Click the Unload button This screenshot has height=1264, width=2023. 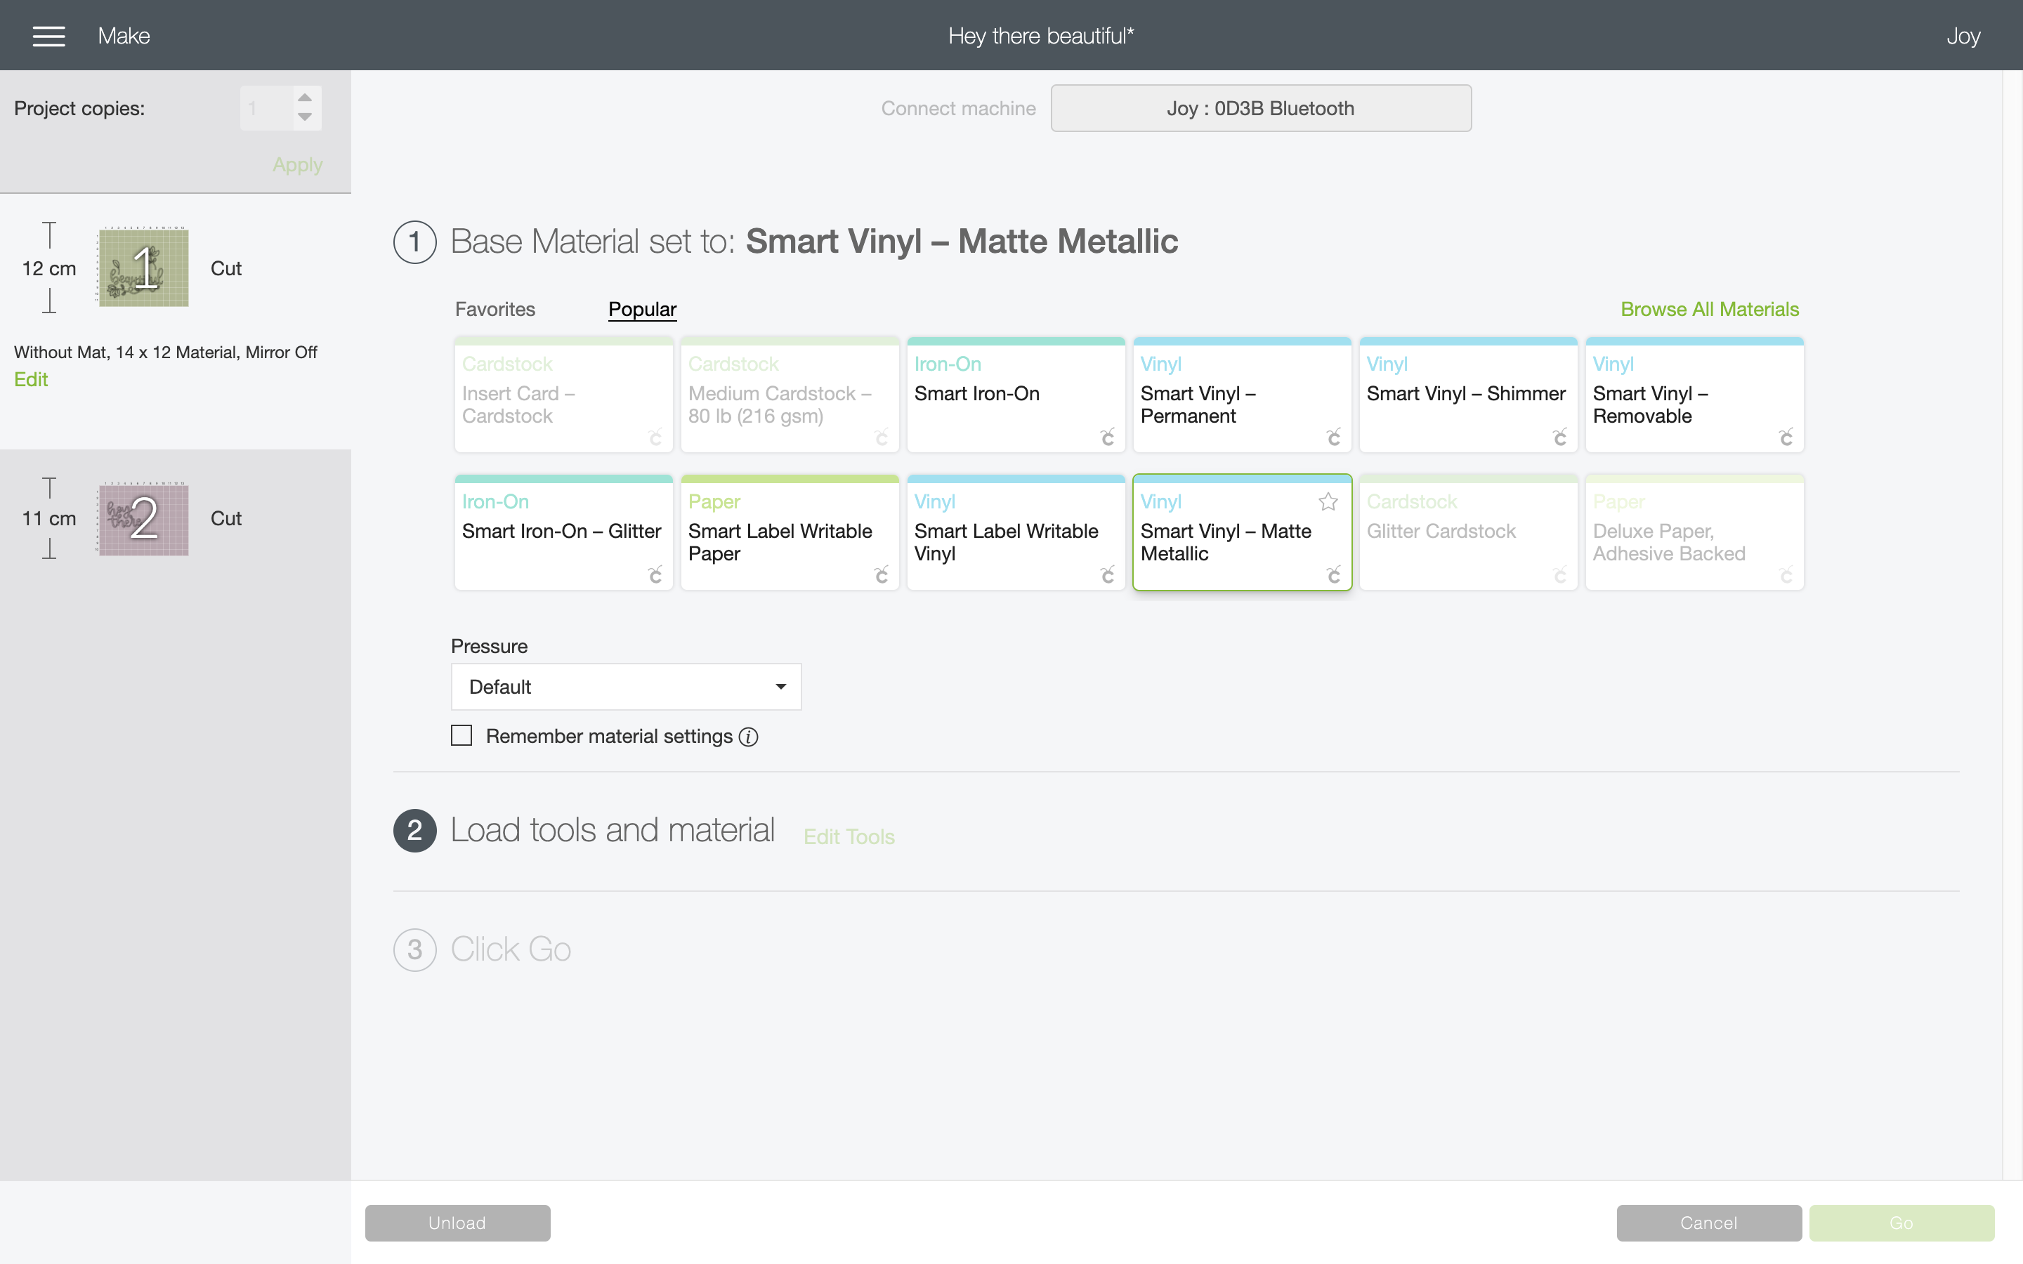[x=457, y=1223]
